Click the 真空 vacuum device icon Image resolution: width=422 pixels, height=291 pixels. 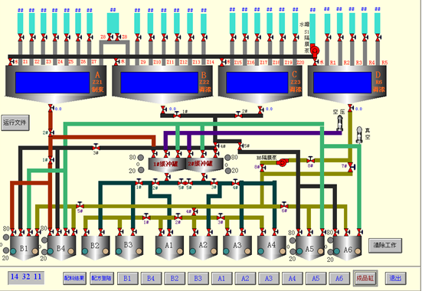click(x=359, y=135)
